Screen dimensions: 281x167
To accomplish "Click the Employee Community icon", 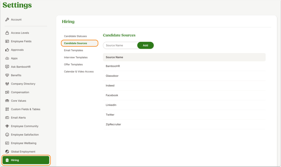I will 7,126.
